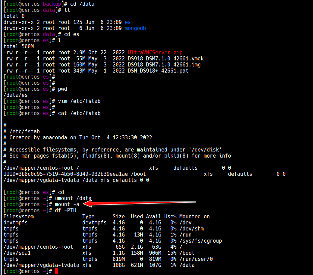Image resolution: width=313 pixels, height=275 pixels.
Task: Click the '621M' used value
Action: pyautogui.click(x=137, y=265)
